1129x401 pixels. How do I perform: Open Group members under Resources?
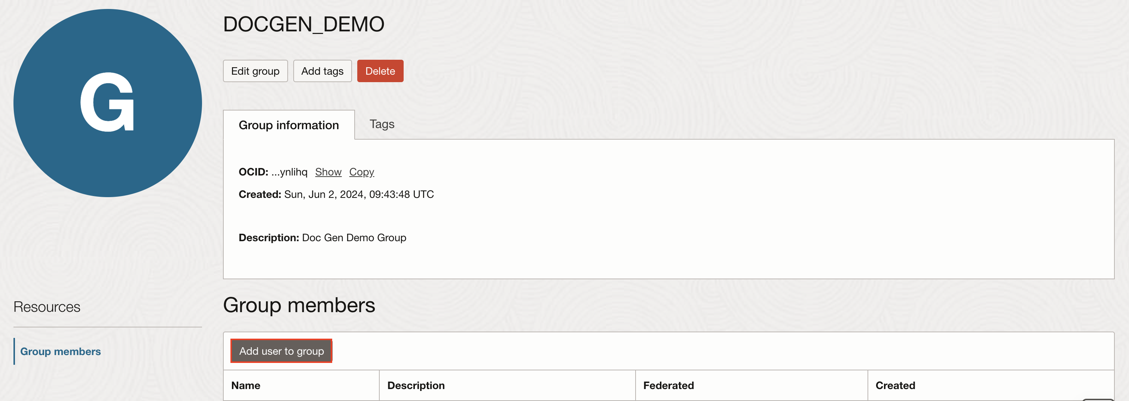click(61, 351)
